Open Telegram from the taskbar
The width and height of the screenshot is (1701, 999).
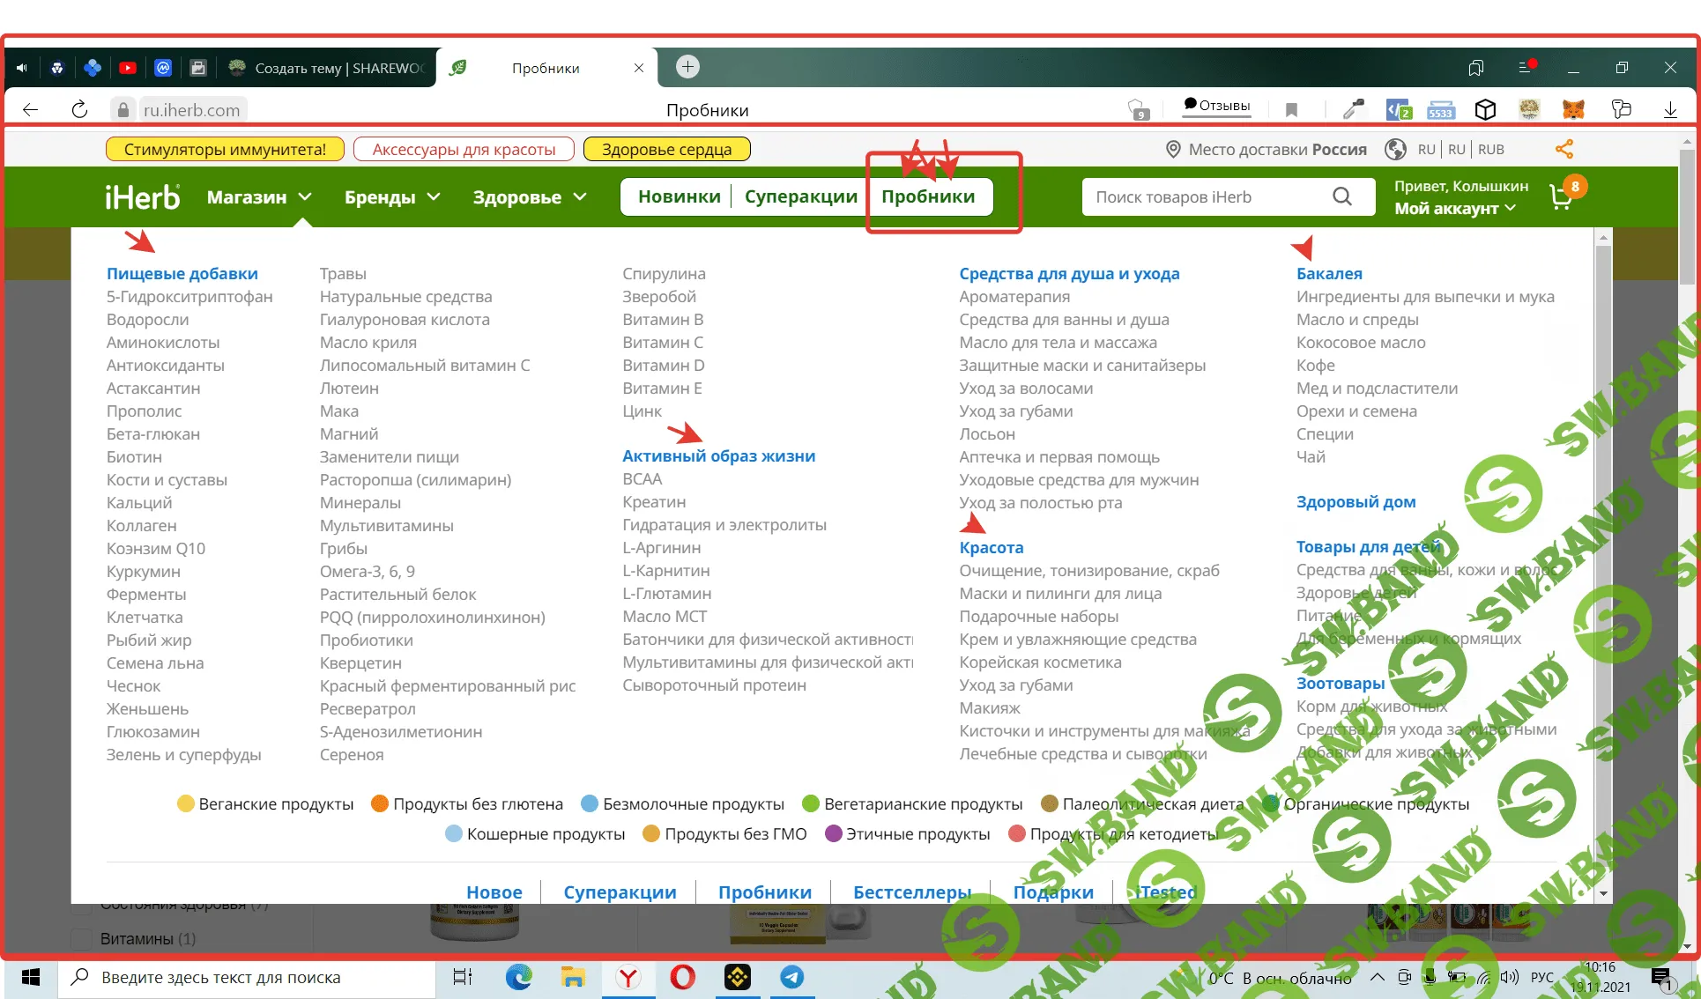coord(791,978)
